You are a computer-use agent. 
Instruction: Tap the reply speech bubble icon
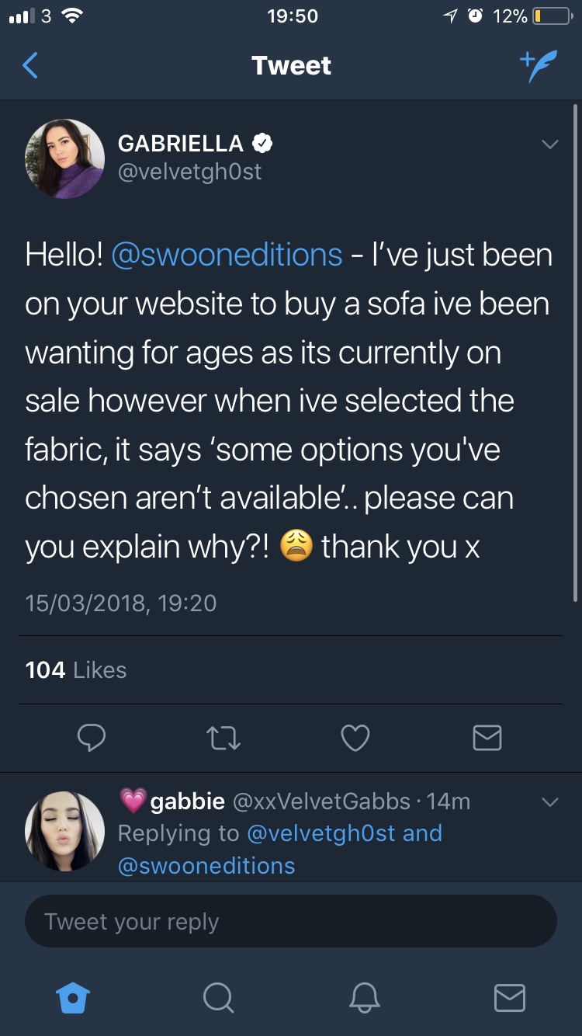(x=92, y=738)
